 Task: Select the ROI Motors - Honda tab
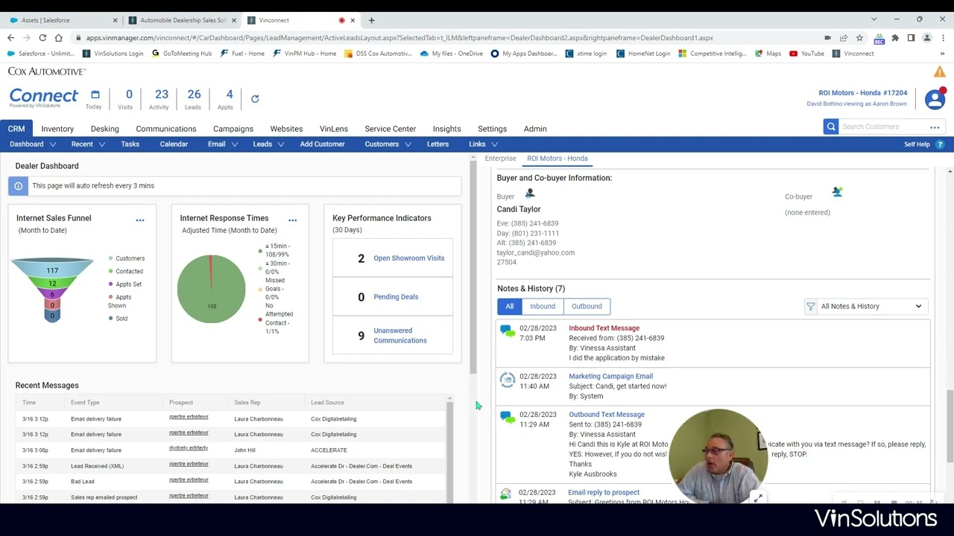557,159
